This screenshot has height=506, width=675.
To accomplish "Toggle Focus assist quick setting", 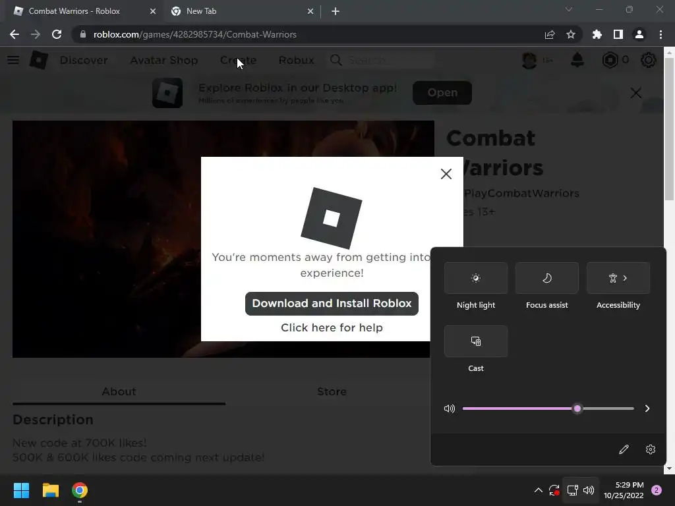I will (x=546, y=278).
